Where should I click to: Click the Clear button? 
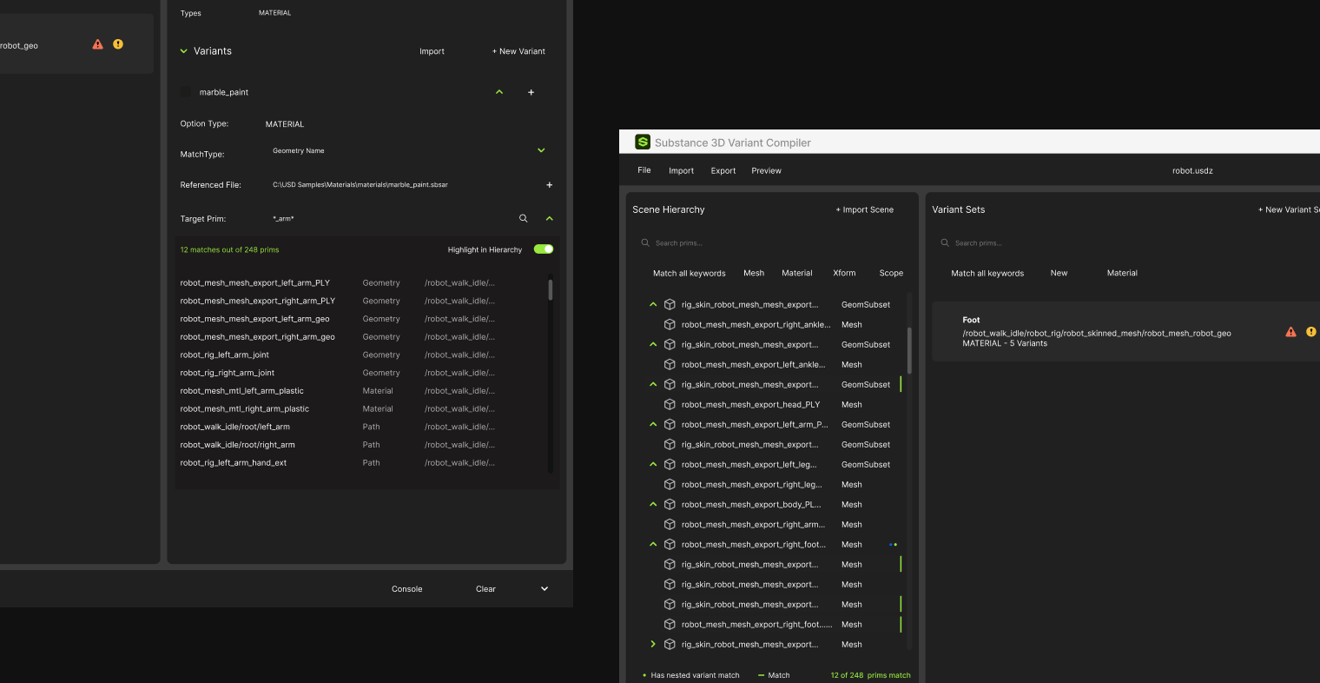point(485,589)
